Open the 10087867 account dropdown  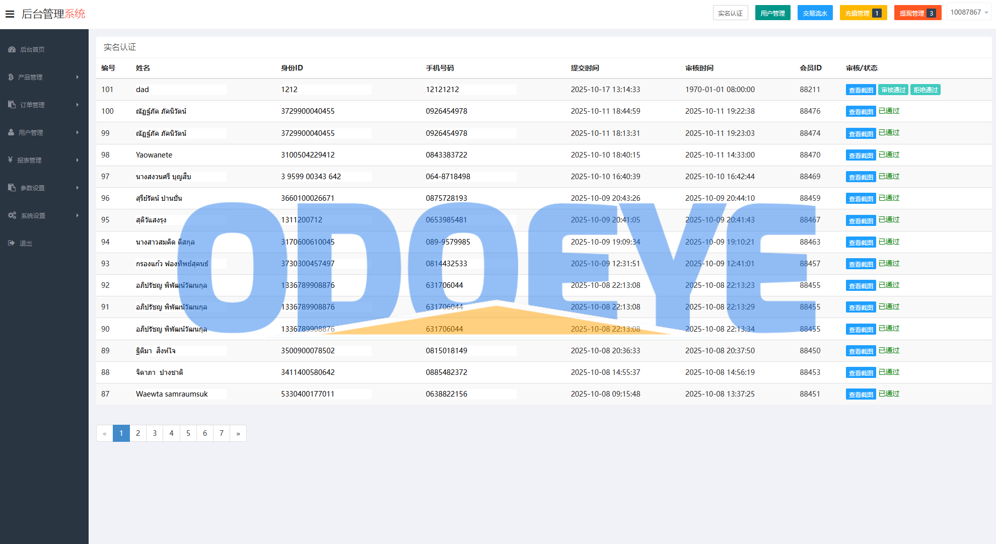coord(969,13)
